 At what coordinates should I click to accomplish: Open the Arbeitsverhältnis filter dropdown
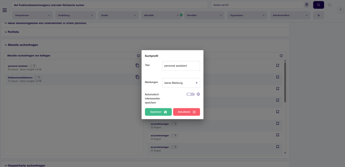click(x=290, y=15)
